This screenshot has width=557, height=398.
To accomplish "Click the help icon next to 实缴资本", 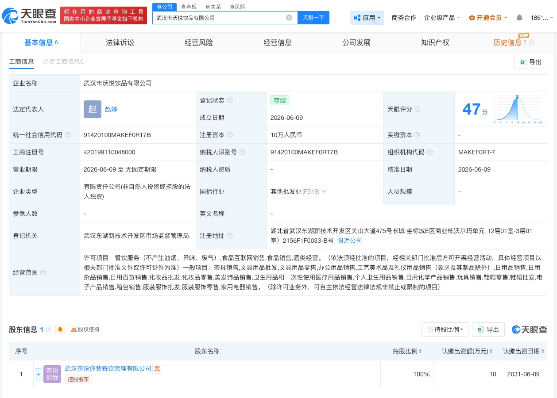I will point(418,135).
